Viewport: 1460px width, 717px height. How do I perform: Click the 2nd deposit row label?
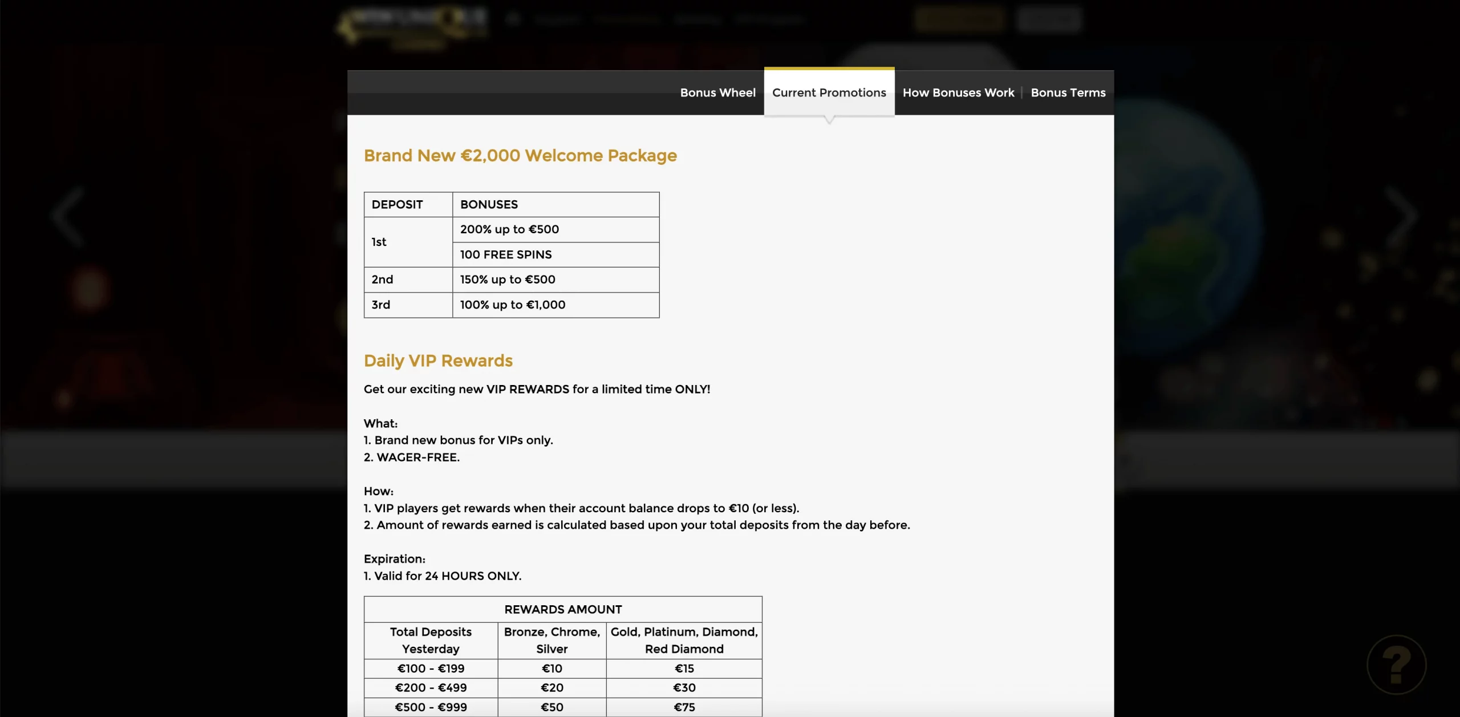tap(408, 279)
